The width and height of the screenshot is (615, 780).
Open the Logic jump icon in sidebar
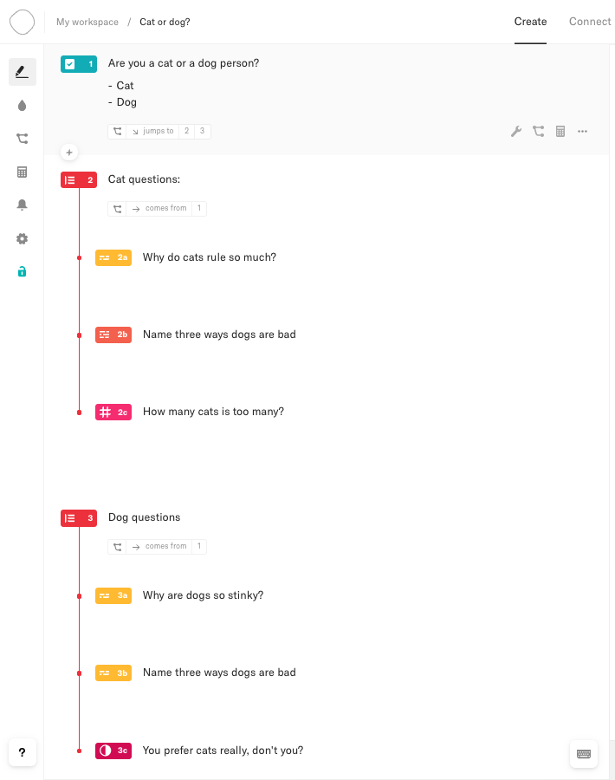tap(22, 139)
